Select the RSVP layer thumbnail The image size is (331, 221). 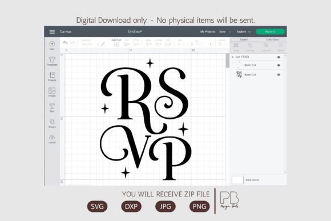(x=239, y=74)
